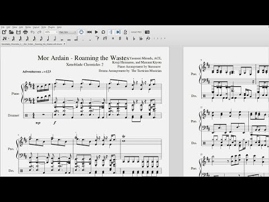This screenshot has width=269, height=202.
Task: Select the 16th note duration
Action: pos(34,39)
